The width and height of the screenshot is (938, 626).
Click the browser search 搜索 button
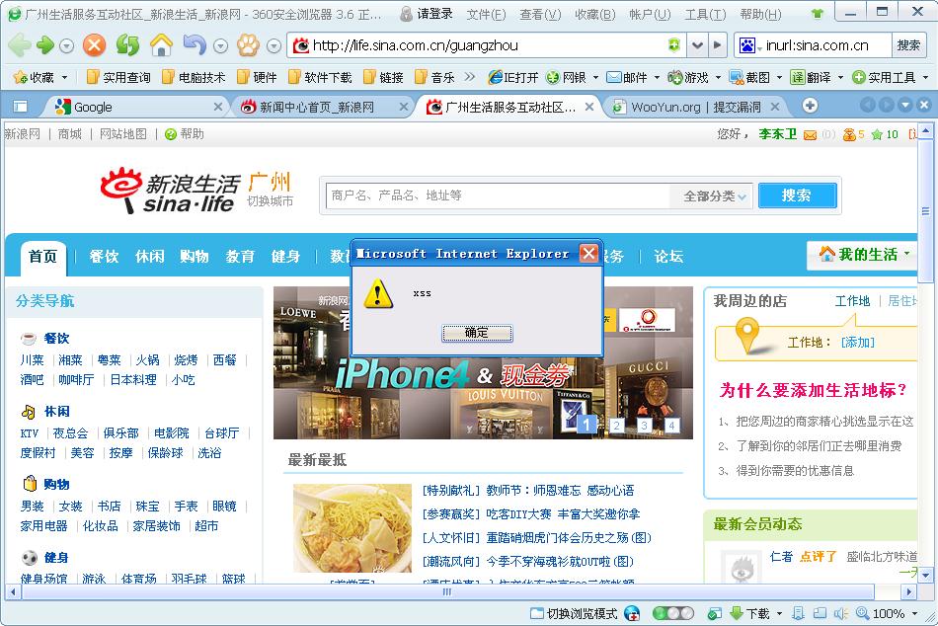(908, 45)
